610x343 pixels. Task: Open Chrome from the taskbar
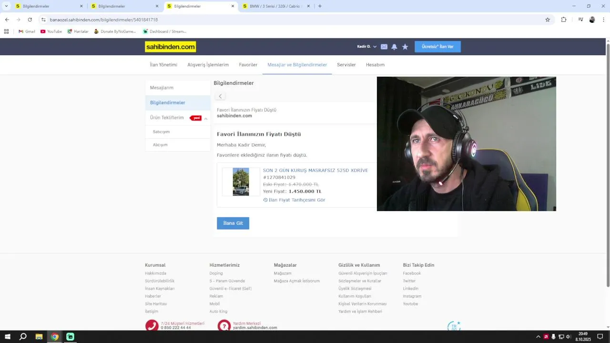coord(55,337)
